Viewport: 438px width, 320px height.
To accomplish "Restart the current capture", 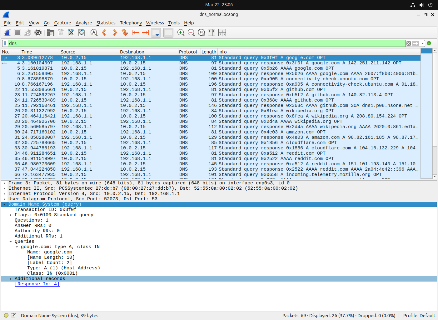I will [28, 32].
